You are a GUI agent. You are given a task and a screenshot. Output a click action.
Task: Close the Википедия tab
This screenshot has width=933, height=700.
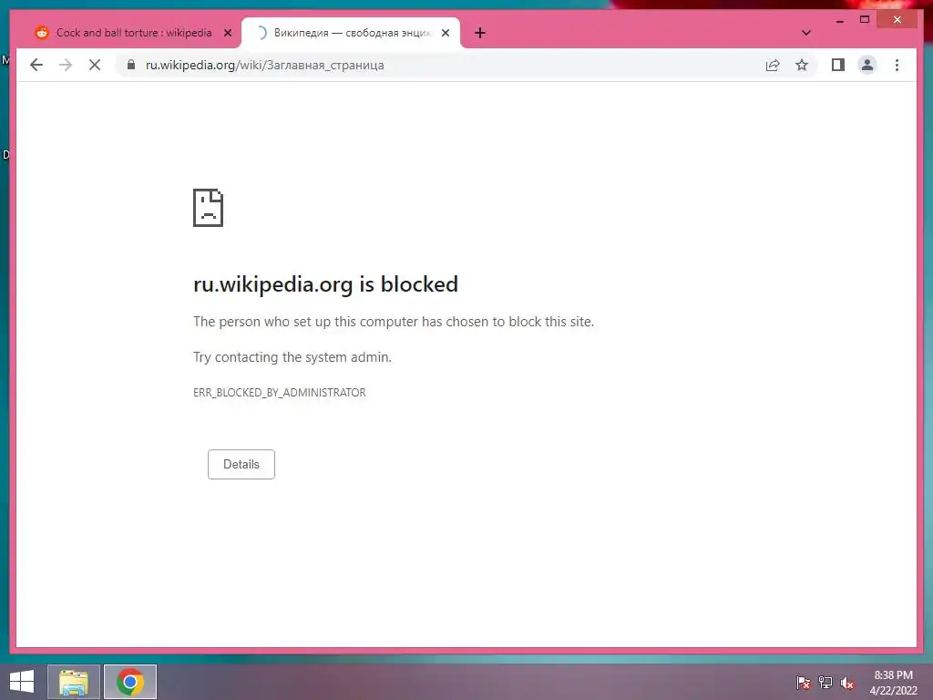(445, 33)
